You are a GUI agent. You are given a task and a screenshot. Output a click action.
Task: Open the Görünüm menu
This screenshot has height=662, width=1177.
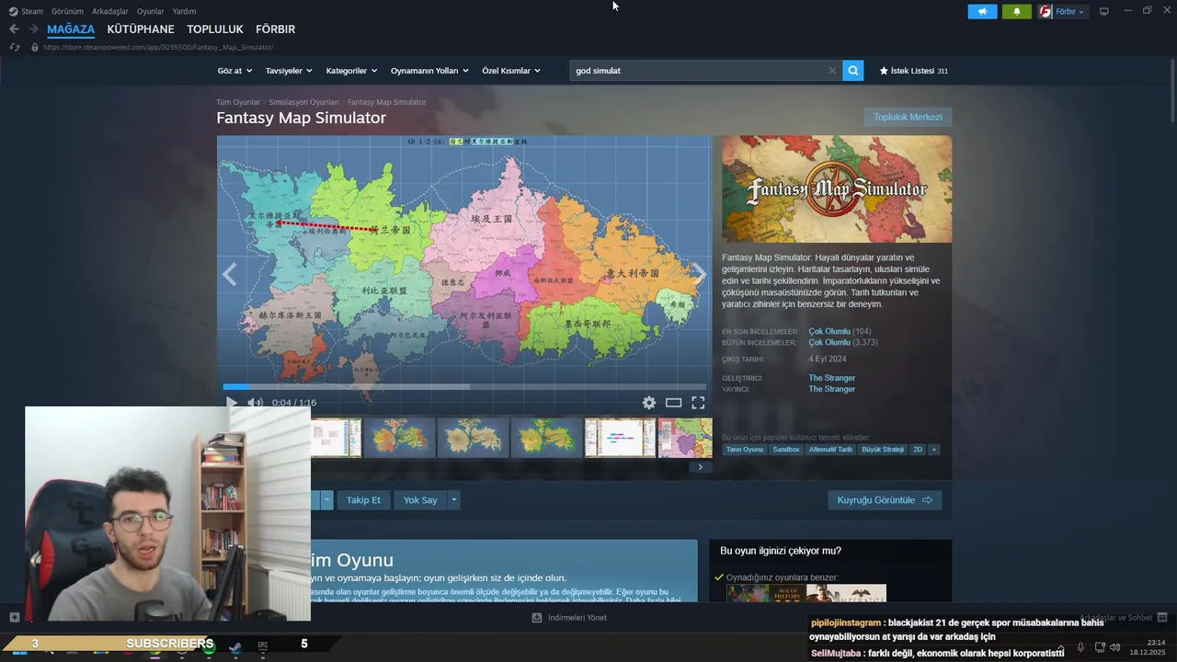(x=67, y=11)
